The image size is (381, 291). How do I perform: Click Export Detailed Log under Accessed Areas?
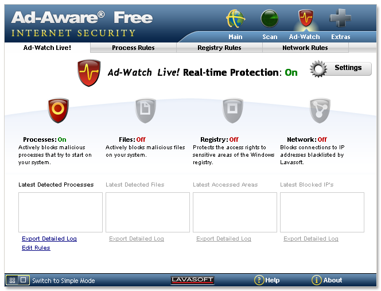pos(224,239)
